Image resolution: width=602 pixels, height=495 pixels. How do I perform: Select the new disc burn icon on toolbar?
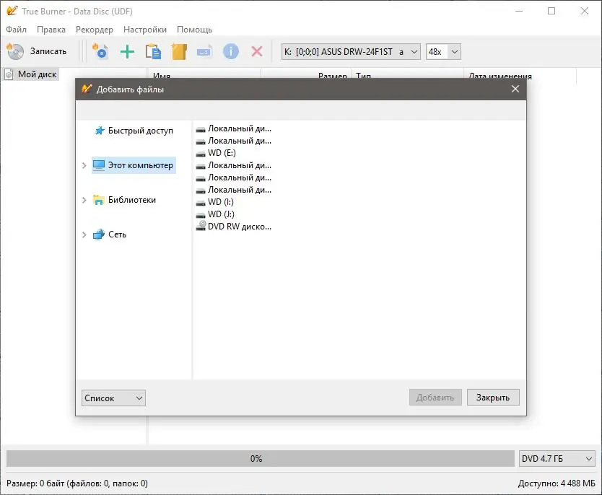click(x=100, y=51)
